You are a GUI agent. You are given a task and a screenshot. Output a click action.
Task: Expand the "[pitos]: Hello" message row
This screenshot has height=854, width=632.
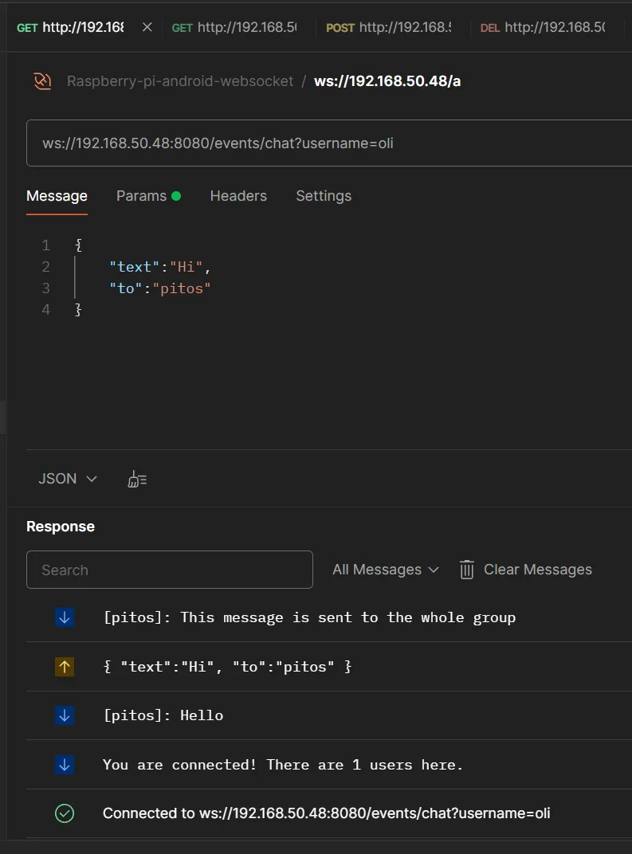click(329, 715)
